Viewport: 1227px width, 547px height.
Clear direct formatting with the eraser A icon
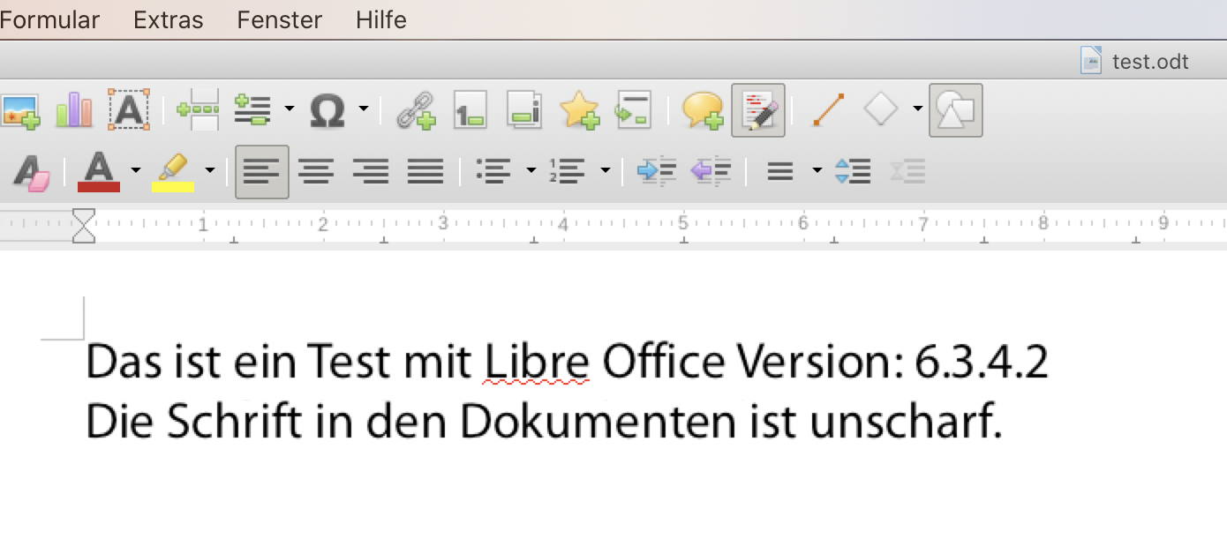click(31, 171)
